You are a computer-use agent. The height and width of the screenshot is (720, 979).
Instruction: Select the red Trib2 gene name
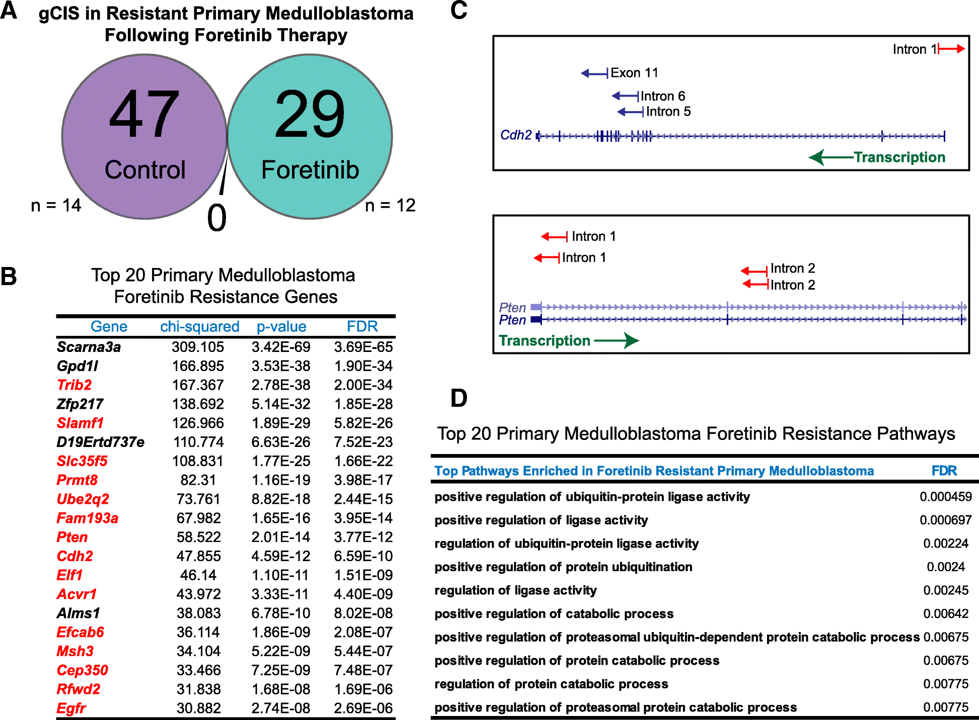[74, 385]
